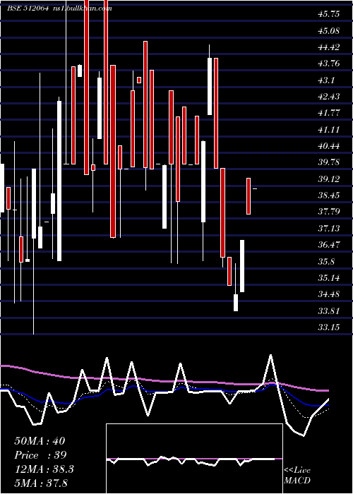This screenshot has height=494, width=353.
Task: Select the 39.12 price axis label
Action: [x=329, y=179]
